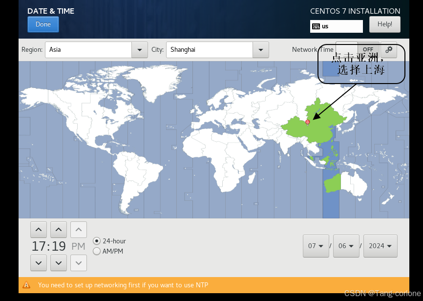Click the Done button
The height and width of the screenshot is (301, 423).
(x=43, y=24)
